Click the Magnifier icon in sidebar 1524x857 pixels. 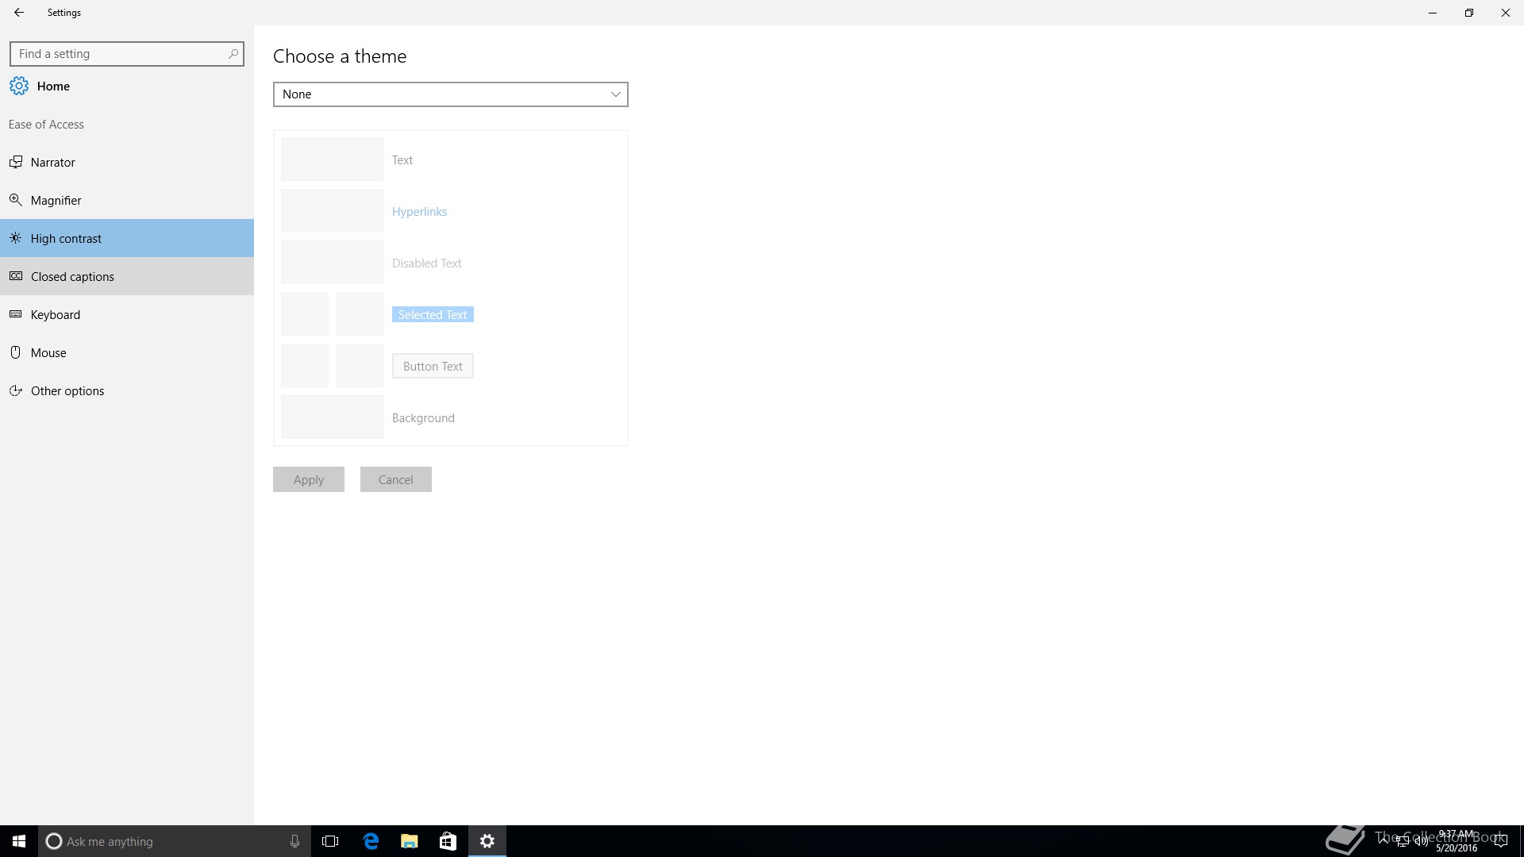click(x=15, y=200)
